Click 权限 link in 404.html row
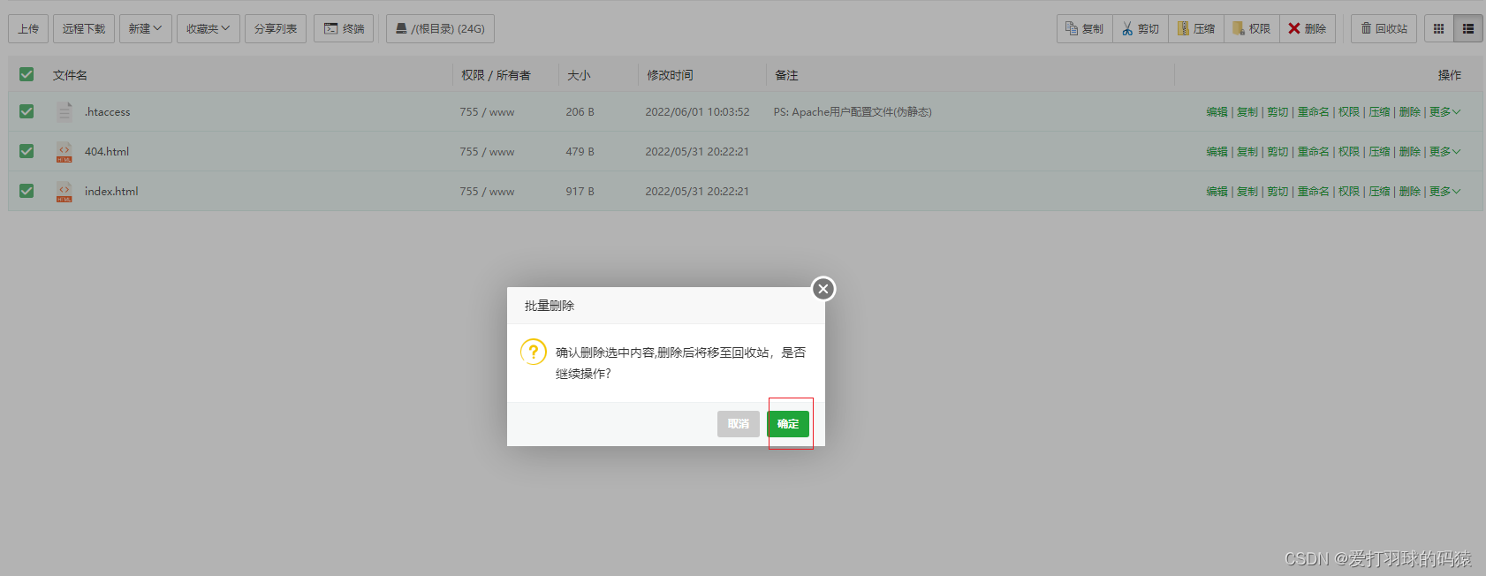1486x576 pixels. [x=1349, y=152]
